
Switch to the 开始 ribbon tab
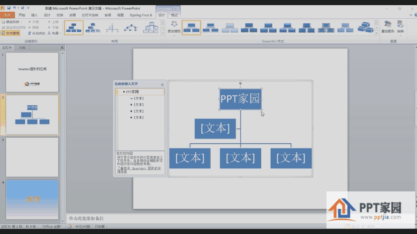click(22, 15)
